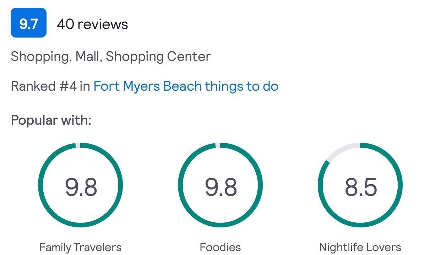Image resolution: width=441 pixels, height=255 pixels.
Task: Click the "Ranked #4 in" text
Action: [x=50, y=86]
